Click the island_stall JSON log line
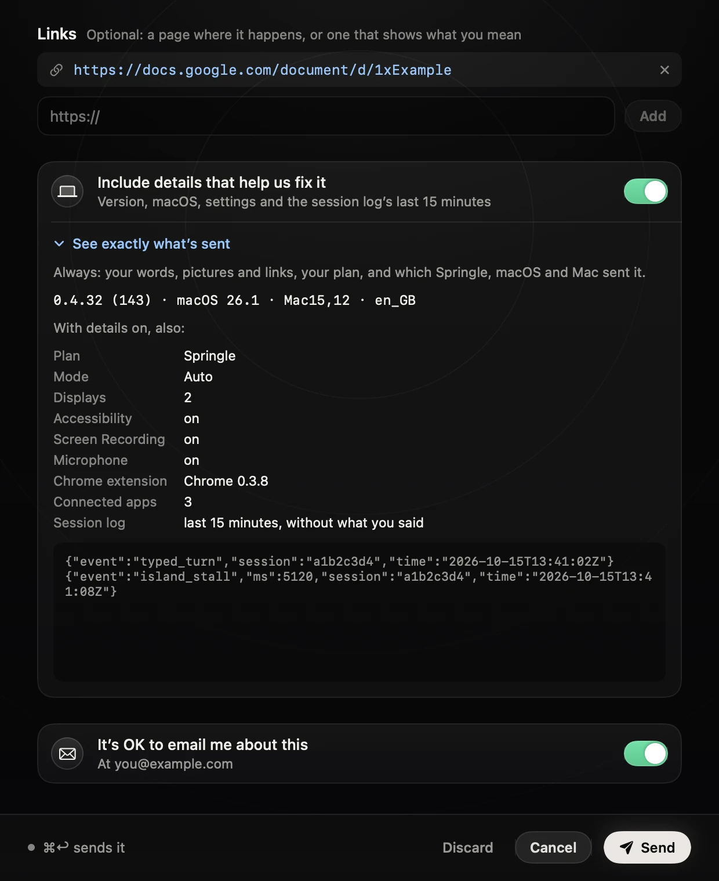The height and width of the screenshot is (881, 719). 358,584
